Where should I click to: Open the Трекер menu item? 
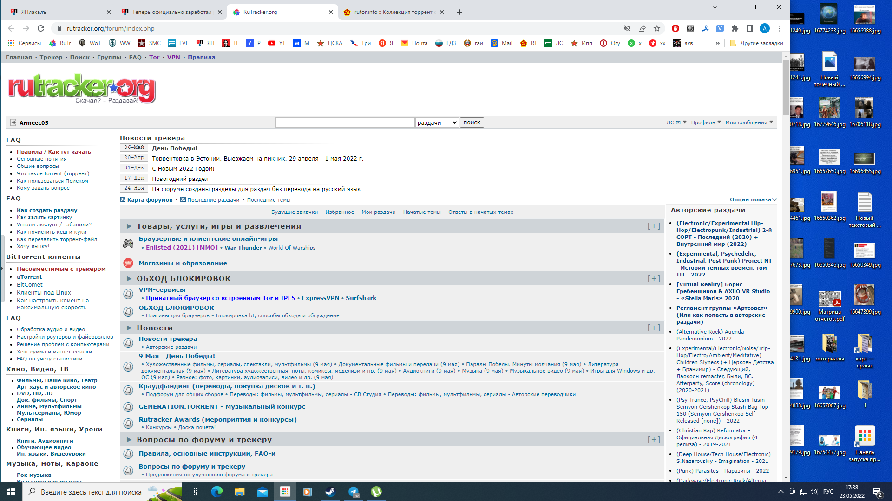point(51,58)
